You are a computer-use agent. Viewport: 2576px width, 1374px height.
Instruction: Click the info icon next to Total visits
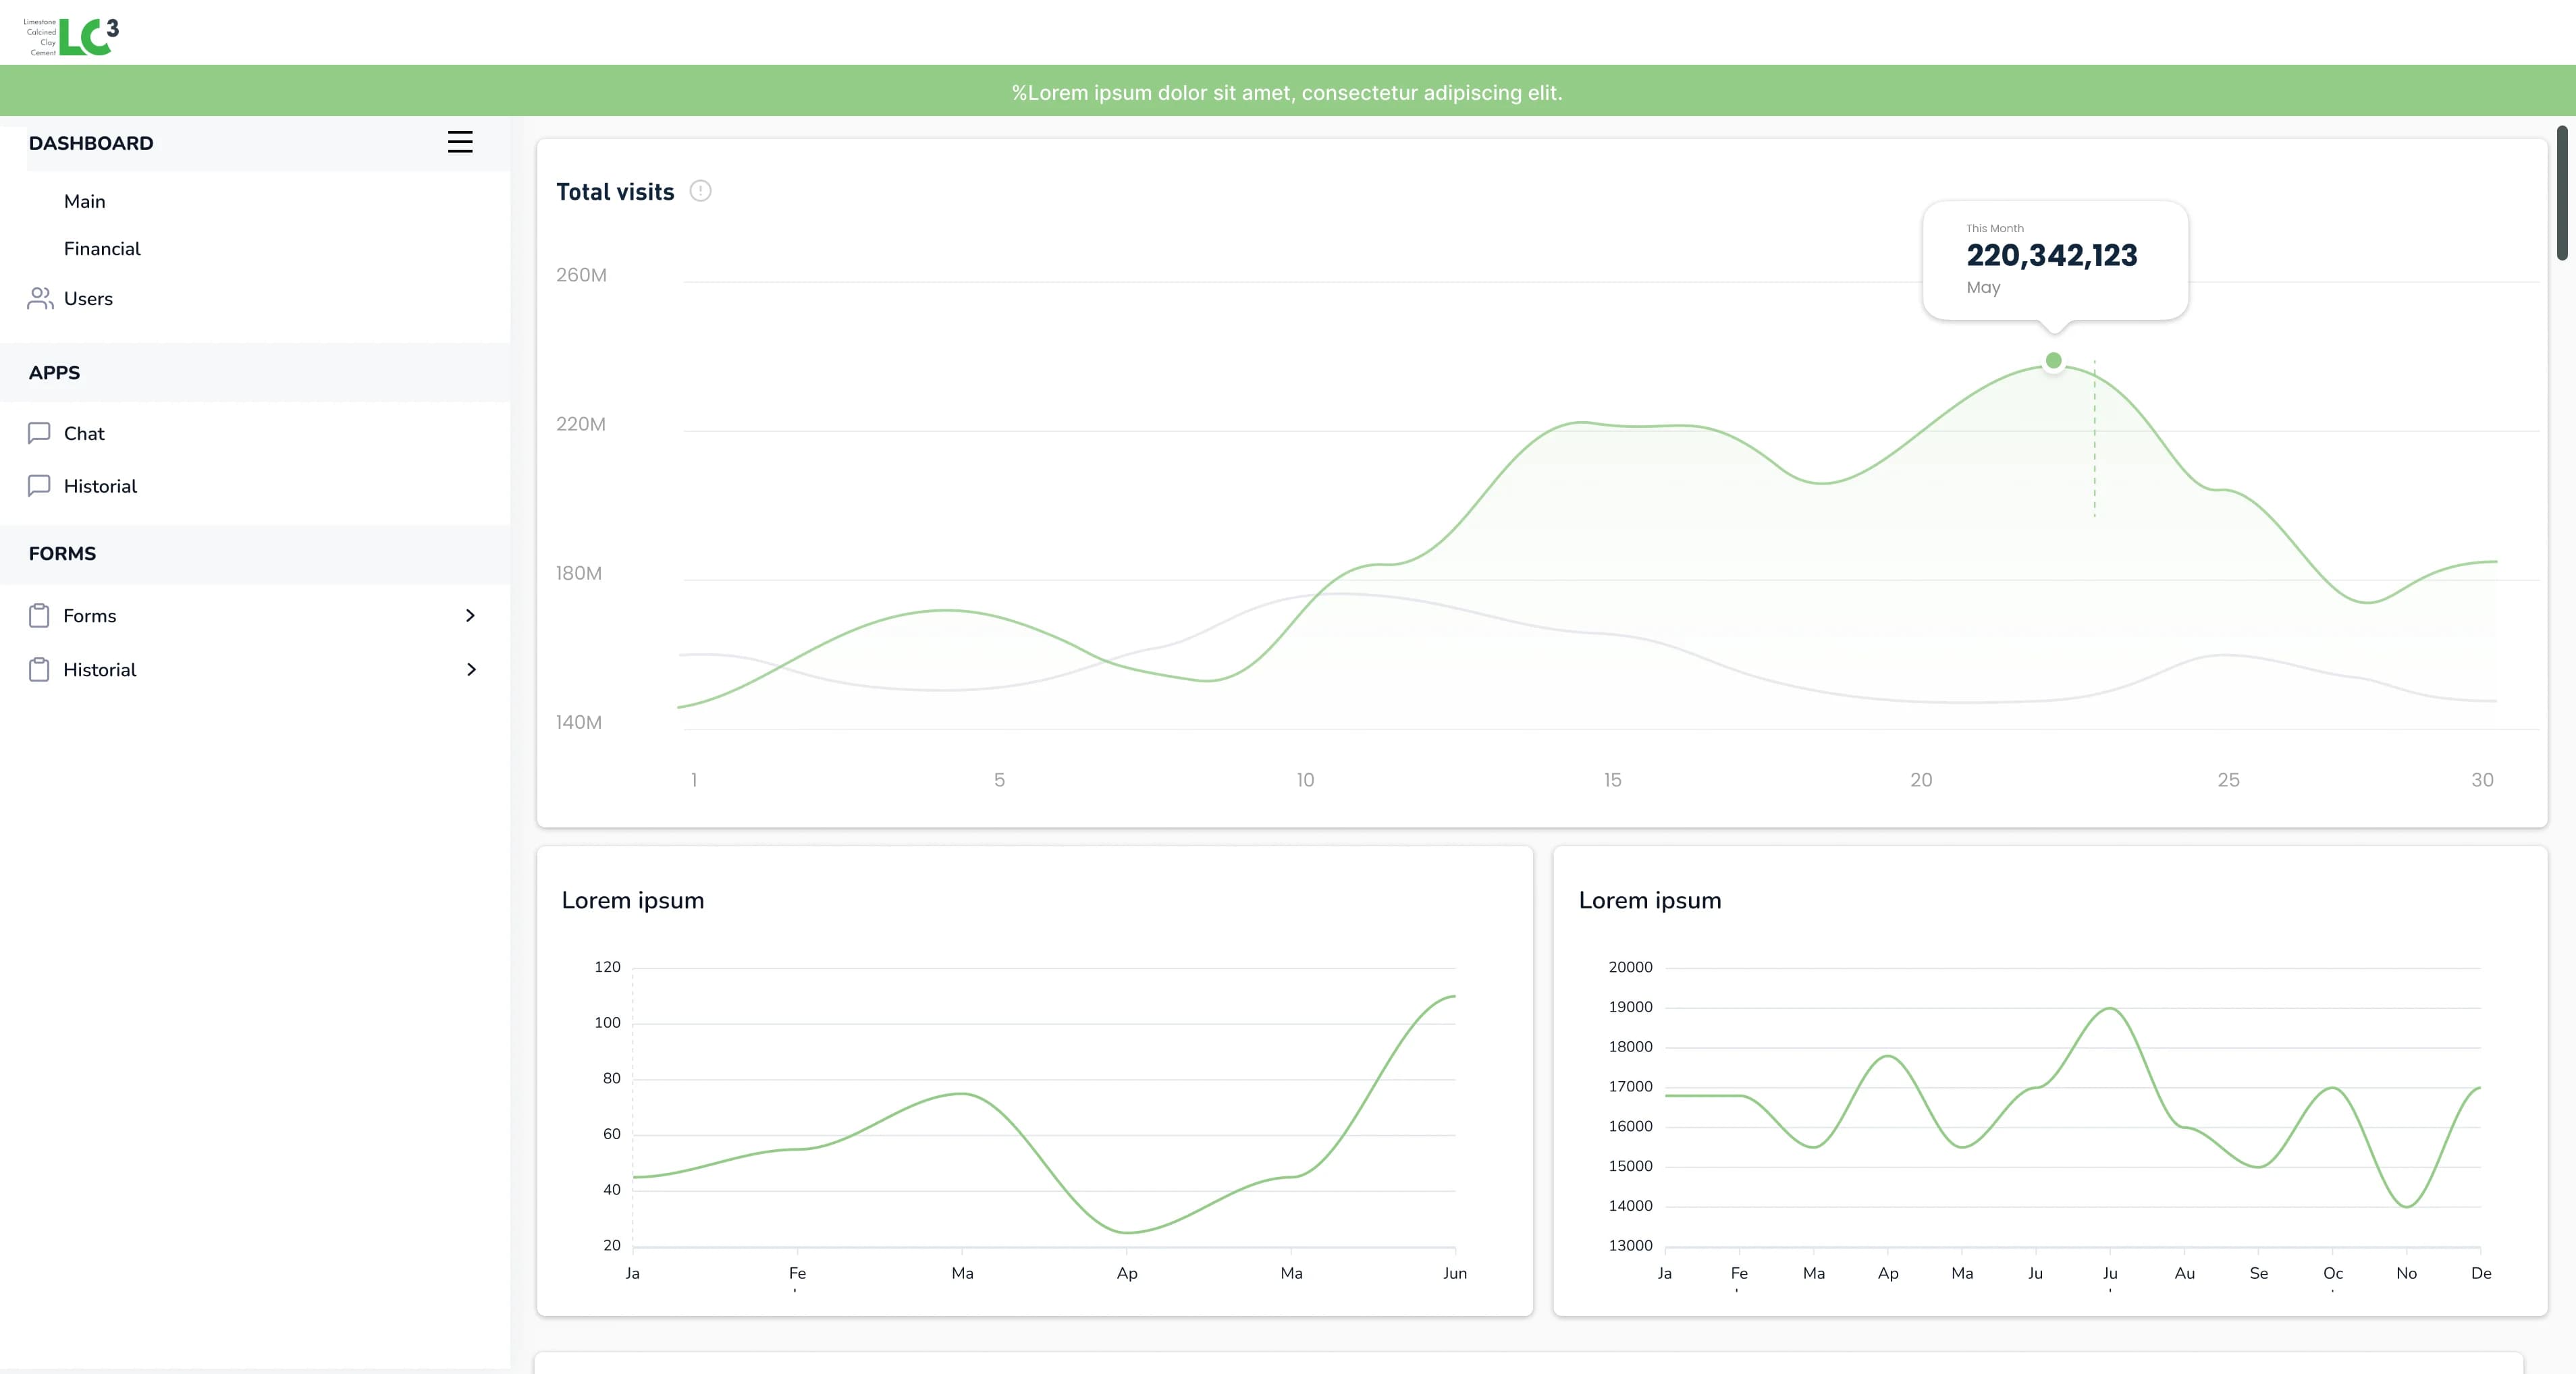click(x=700, y=191)
